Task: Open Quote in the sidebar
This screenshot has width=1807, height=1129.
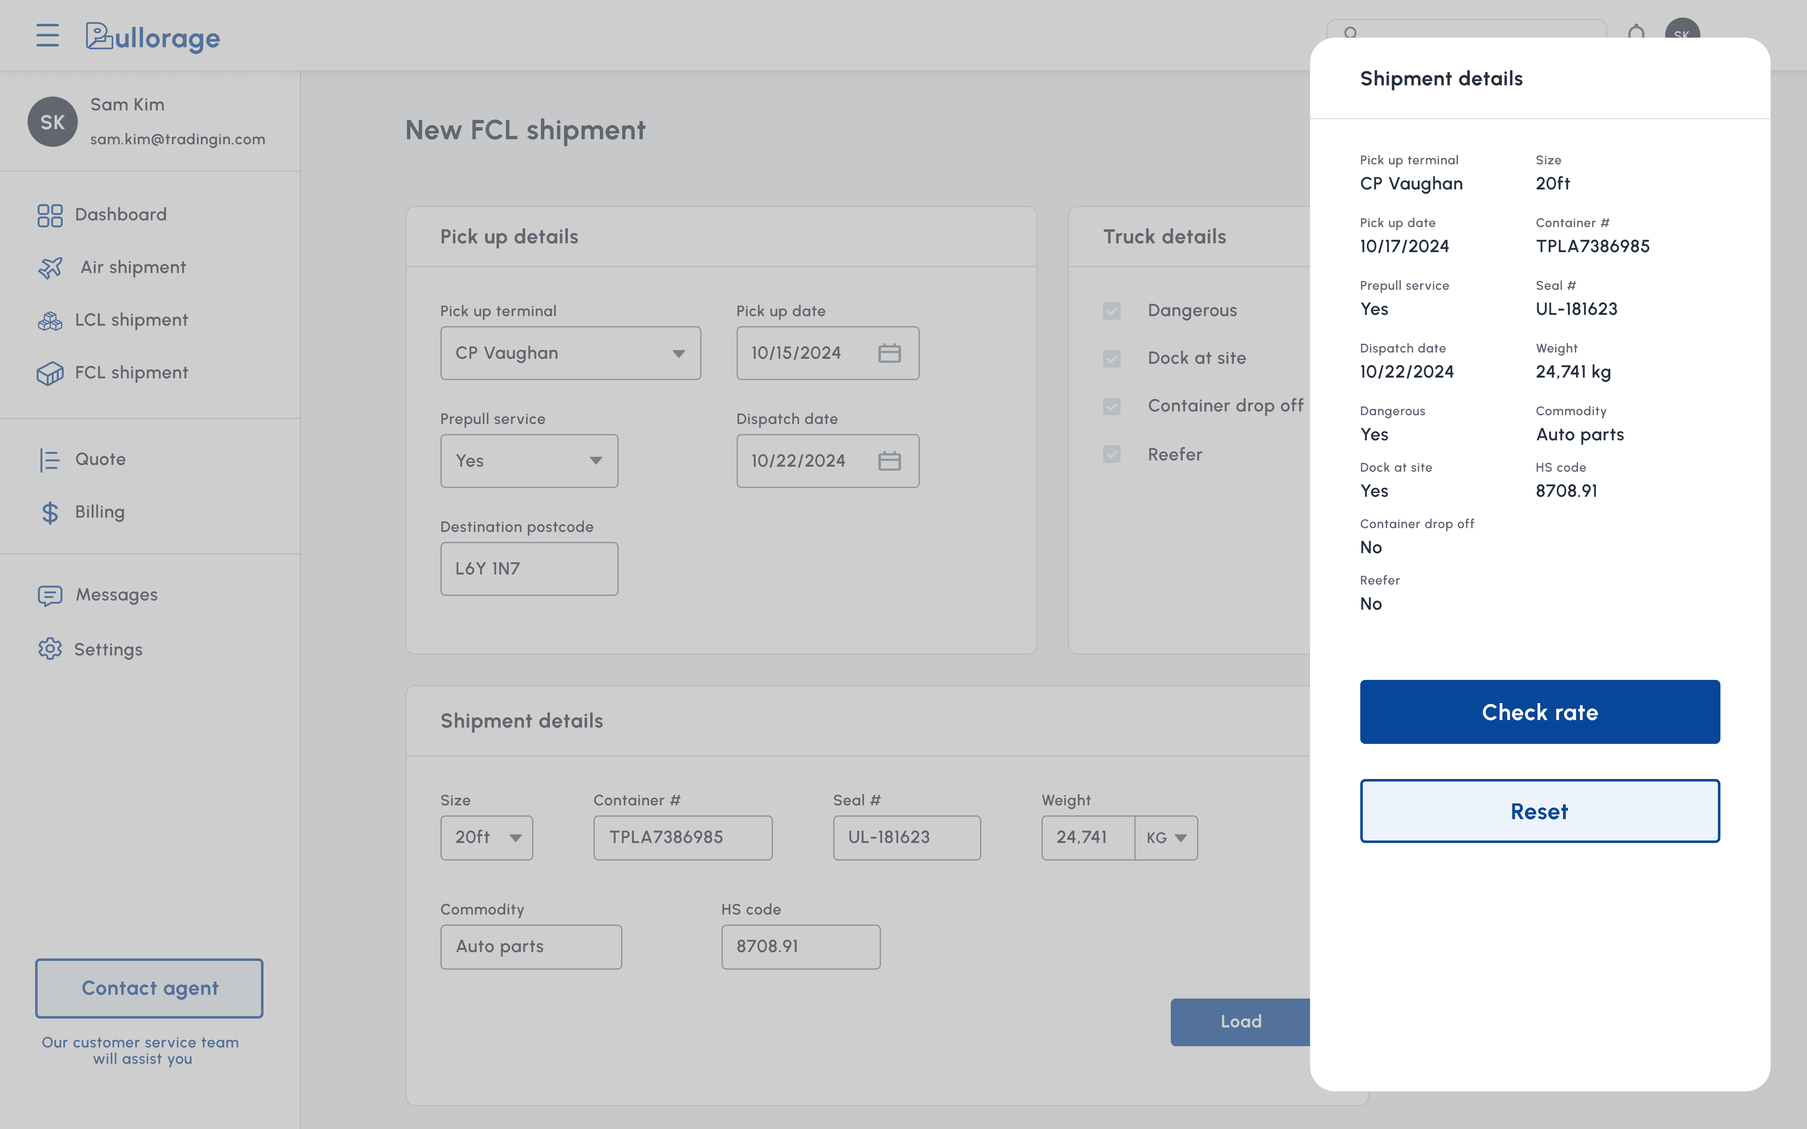Action: coord(100,459)
